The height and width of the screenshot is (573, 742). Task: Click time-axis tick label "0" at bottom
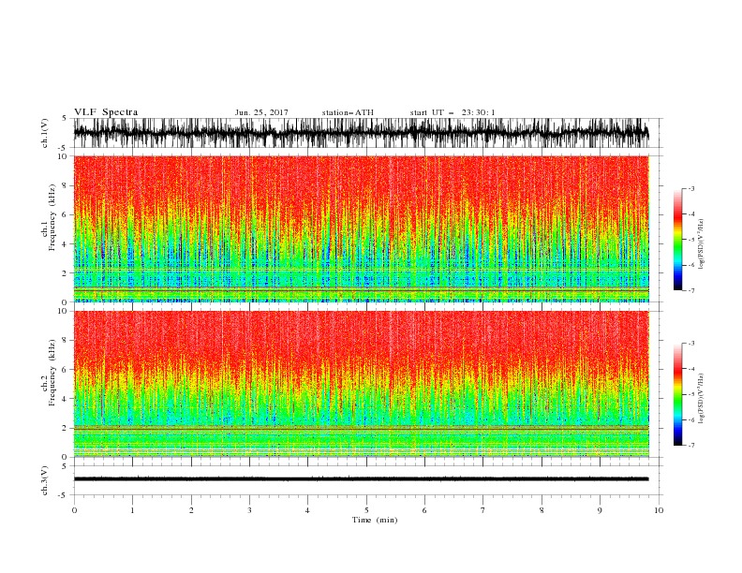coord(74,510)
